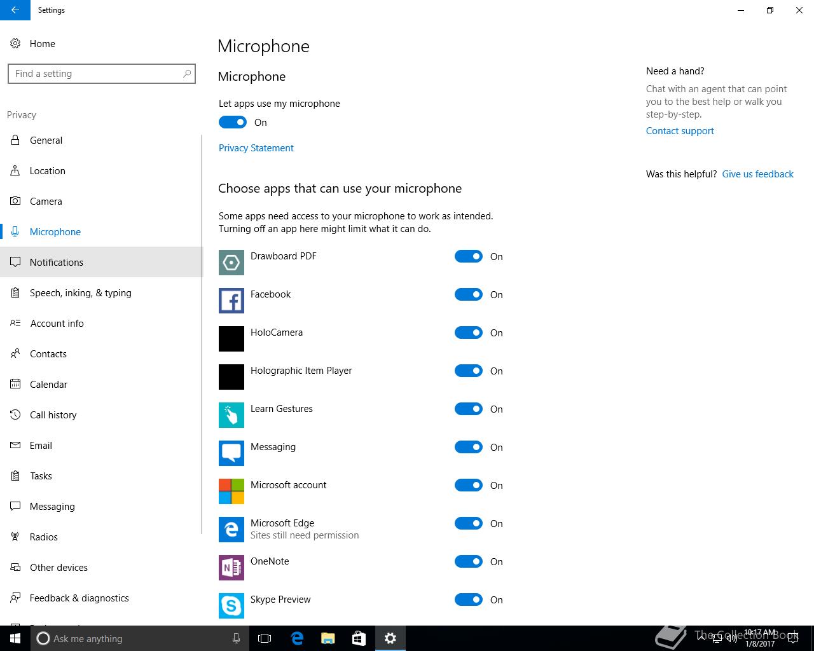Toggle off Let apps use my microphone

tap(233, 122)
